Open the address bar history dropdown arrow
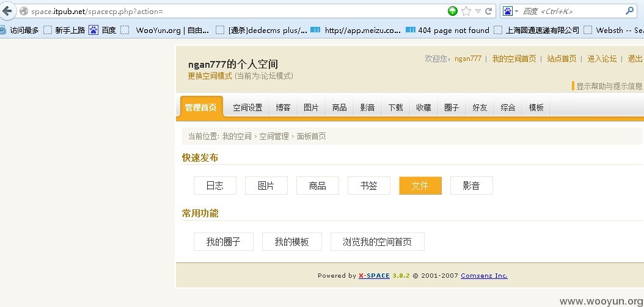Image resolution: width=644 pixels, height=307 pixels. point(478,12)
